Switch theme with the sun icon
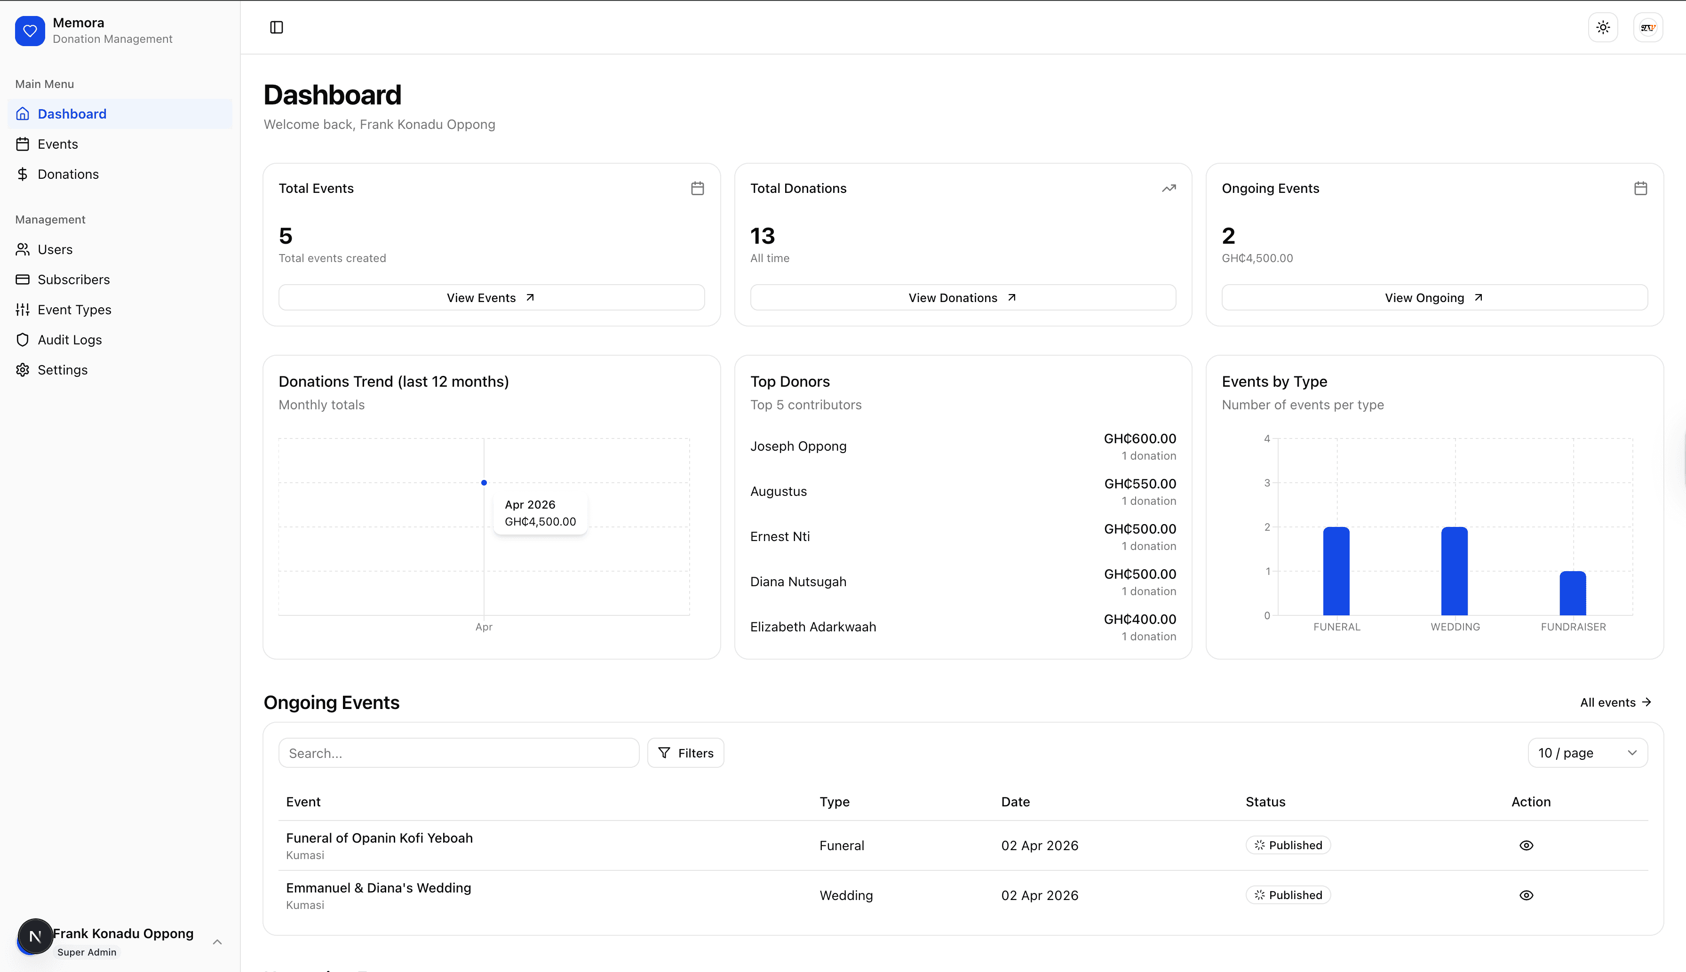Viewport: 1686px width, 972px height. (x=1603, y=27)
